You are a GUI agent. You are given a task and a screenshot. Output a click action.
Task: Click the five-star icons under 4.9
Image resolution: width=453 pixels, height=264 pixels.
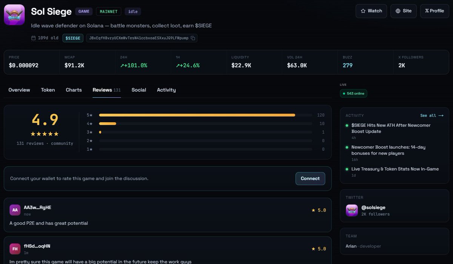tap(45, 134)
